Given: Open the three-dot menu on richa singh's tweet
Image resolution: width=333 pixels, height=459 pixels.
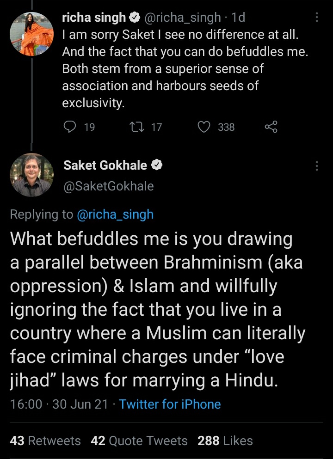Looking at the screenshot, I should tap(317, 18).
